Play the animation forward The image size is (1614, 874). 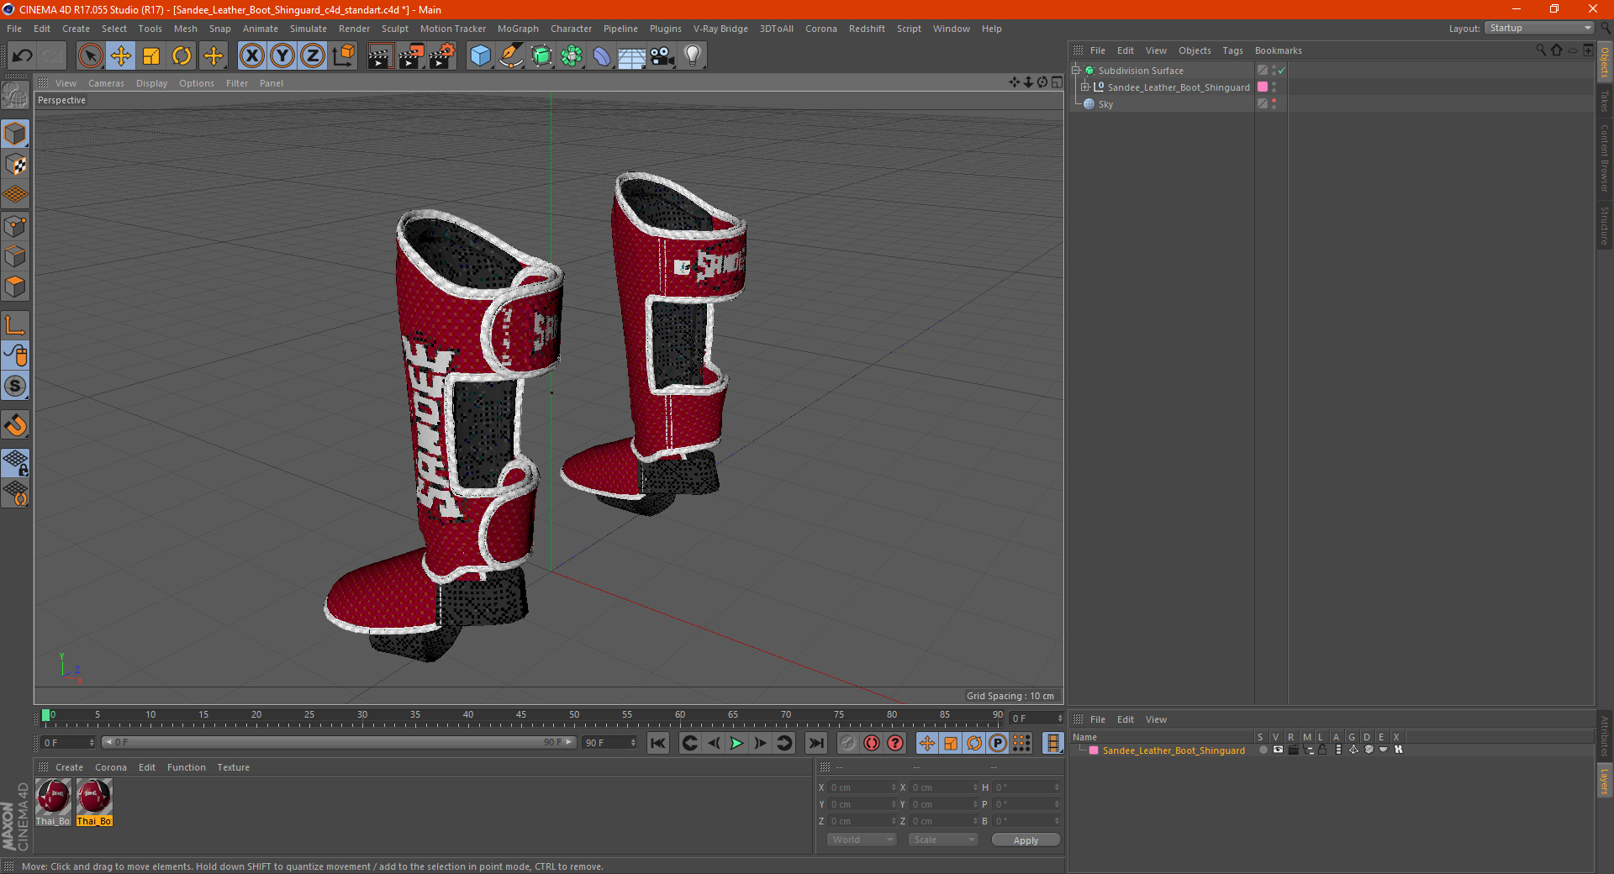coord(736,743)
